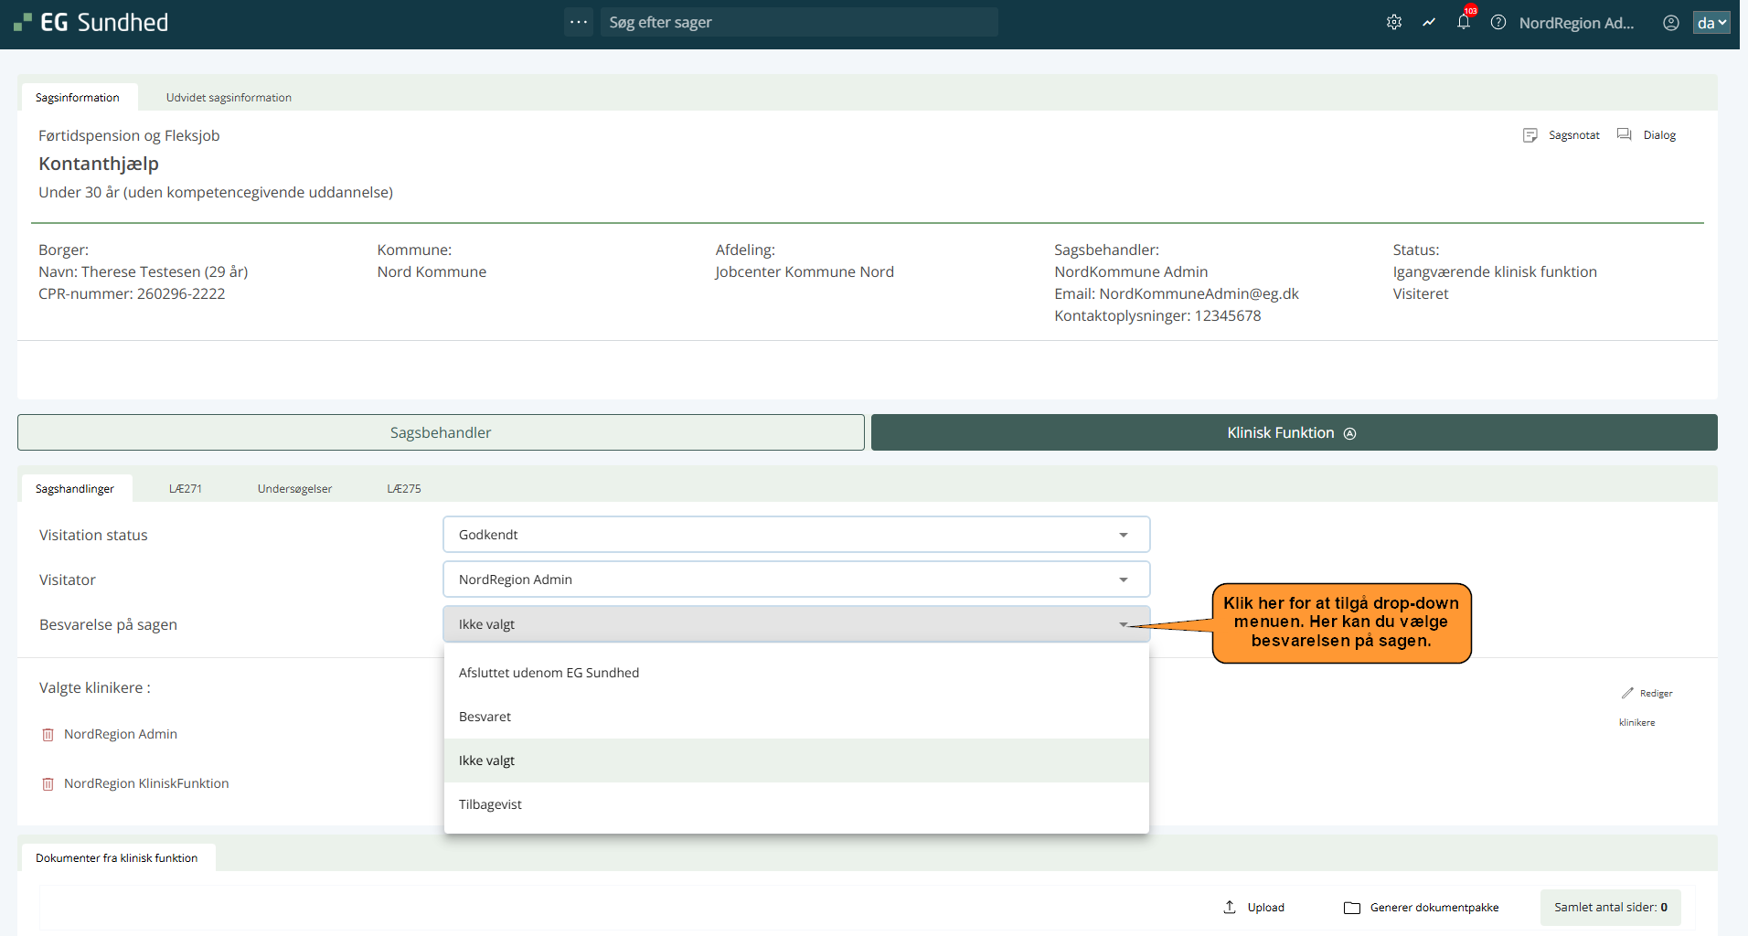Expand the Visitation status dropdown

click(795, 535)
